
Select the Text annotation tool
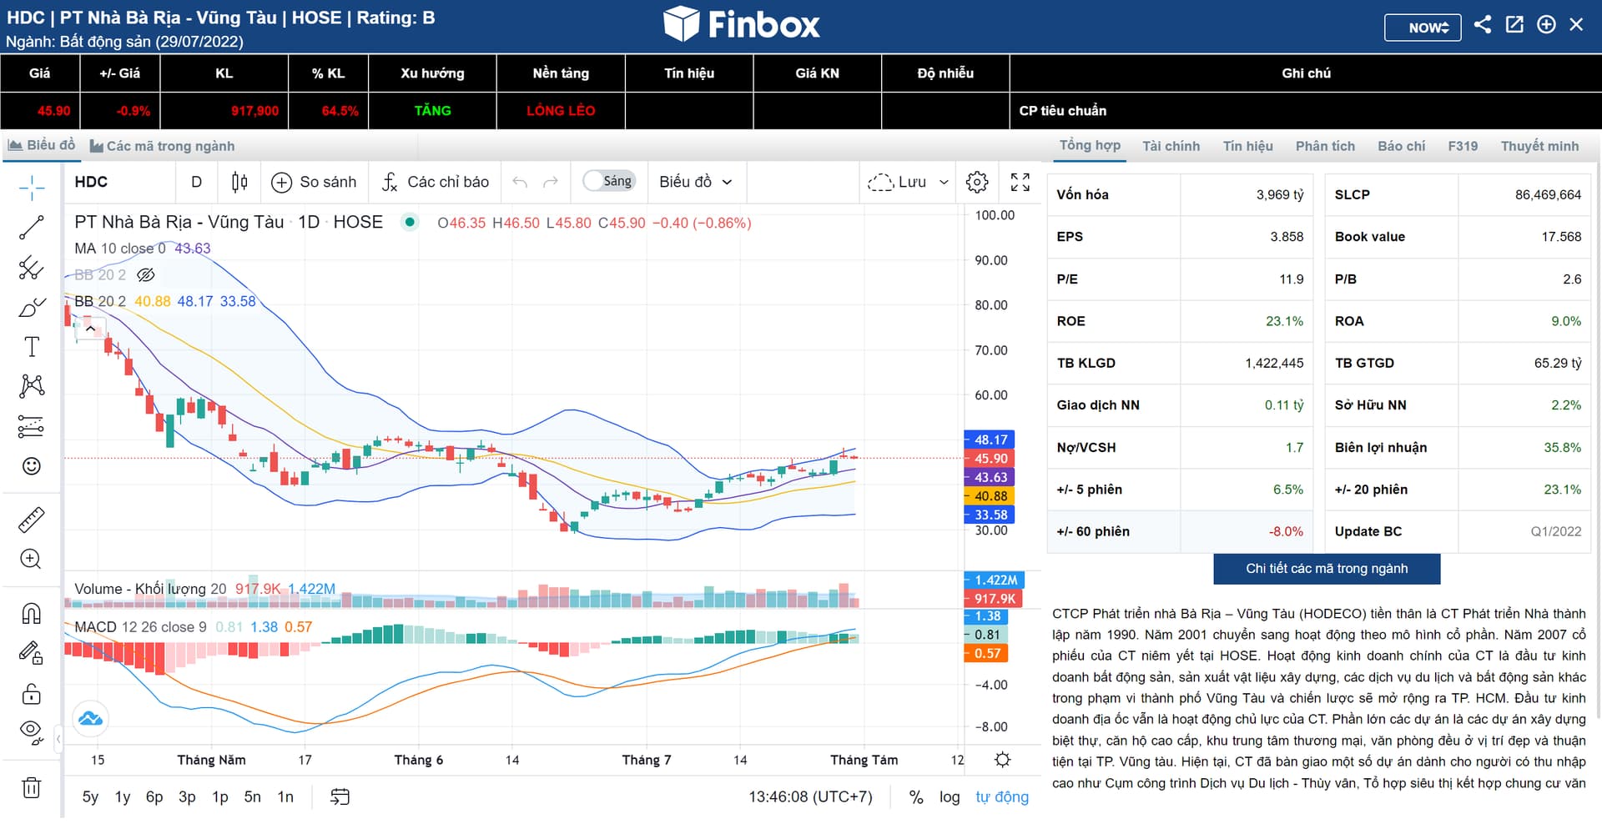31,347
